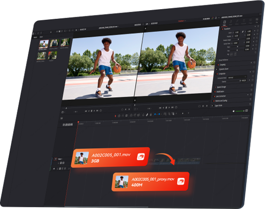Click the Position Y value field
This screenshot has width=265, height=209.
[249, 35]
